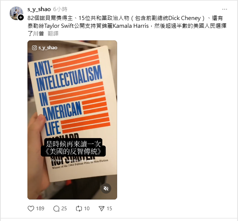Click the 翻譯 translate link
The width and height of the screenshot is (238, 221).
click(x=53, y=33)
